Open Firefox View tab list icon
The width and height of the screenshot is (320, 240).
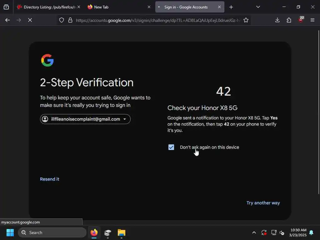click(6, 7)
